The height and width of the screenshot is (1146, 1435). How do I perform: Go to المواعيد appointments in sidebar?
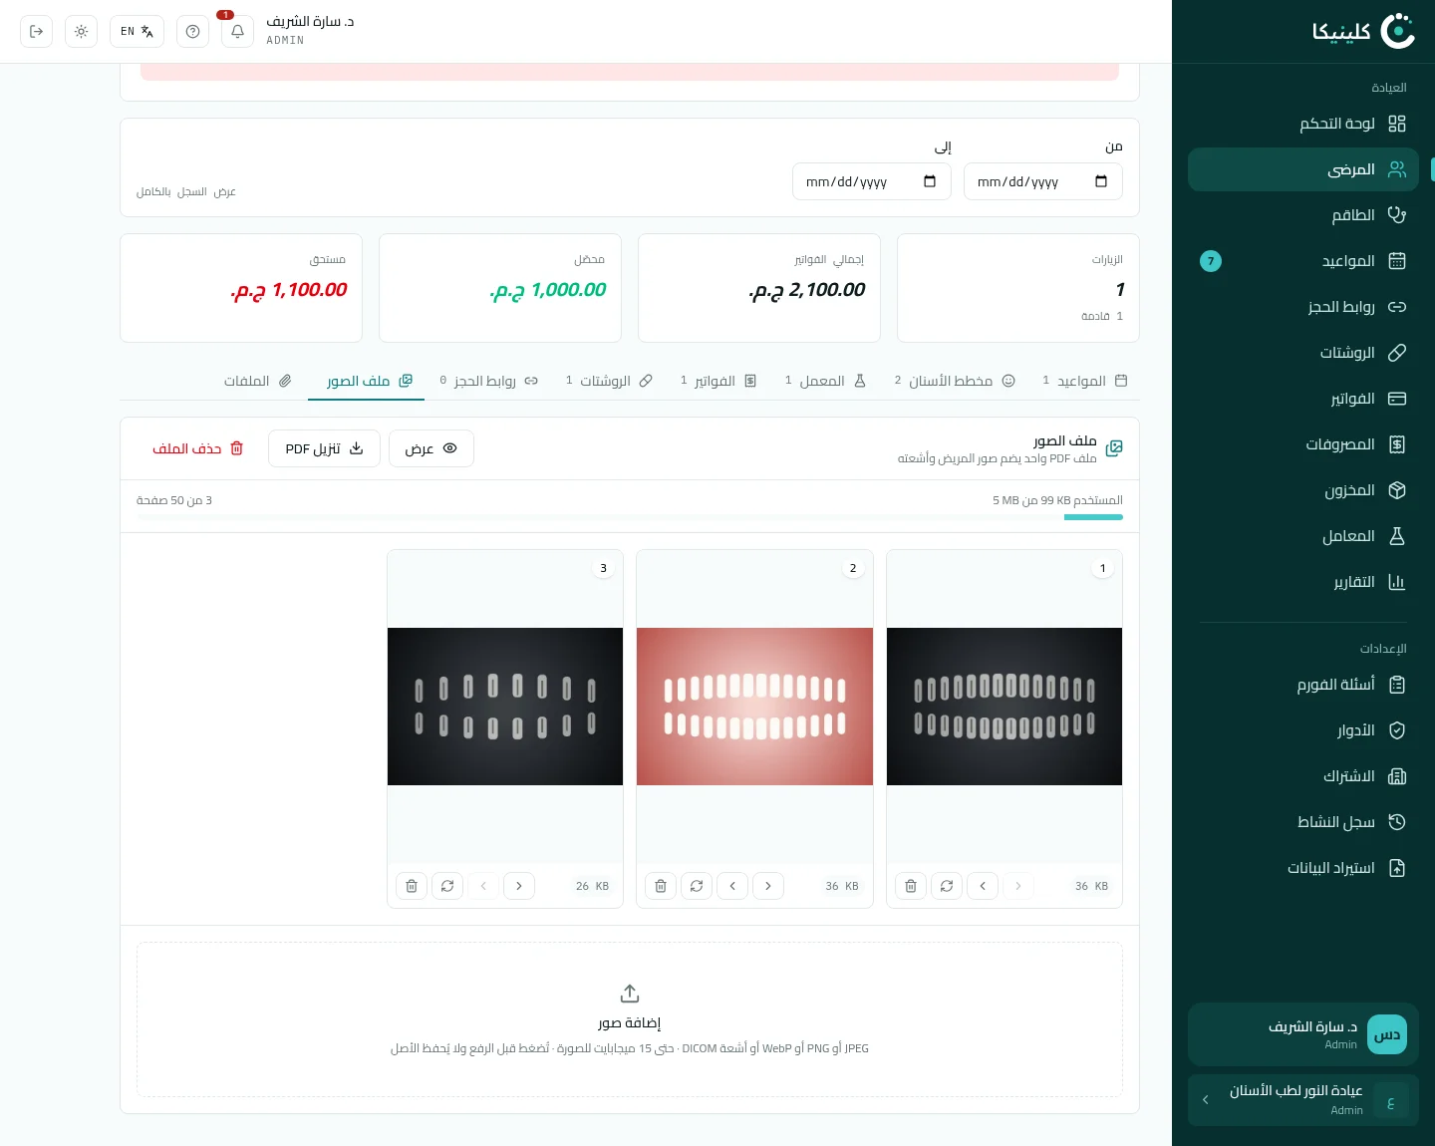(1303, 261)
